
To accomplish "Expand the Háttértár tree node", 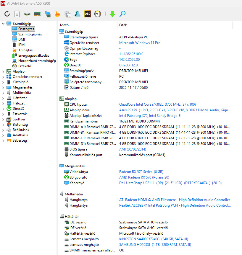I will click(3, 98).
